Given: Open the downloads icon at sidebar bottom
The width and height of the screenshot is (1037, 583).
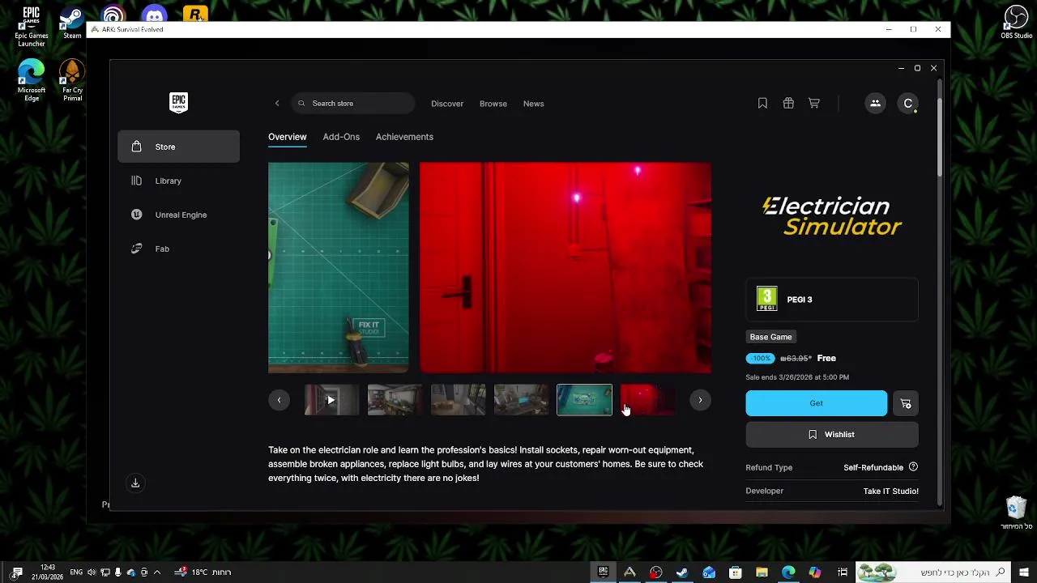Looking at the screenshot, I should coord(135,483).
